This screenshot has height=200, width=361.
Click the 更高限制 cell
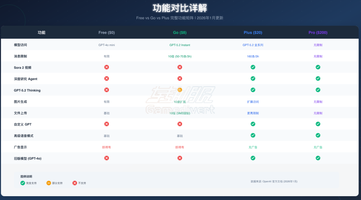point(253,113)
